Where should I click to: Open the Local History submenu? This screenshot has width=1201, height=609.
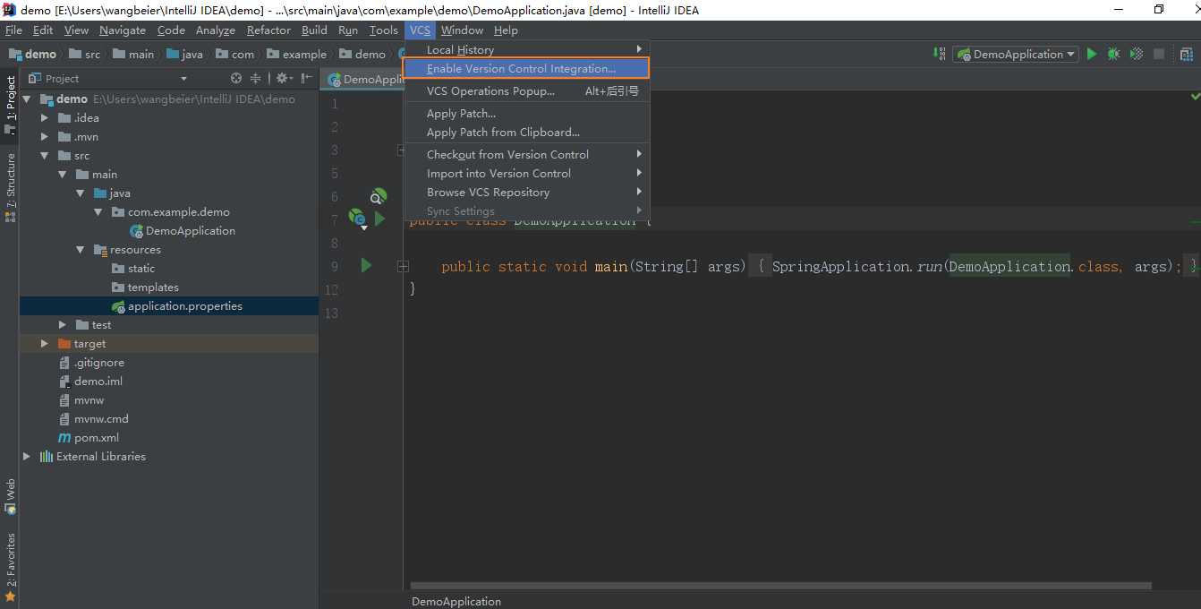pos(526,49)
